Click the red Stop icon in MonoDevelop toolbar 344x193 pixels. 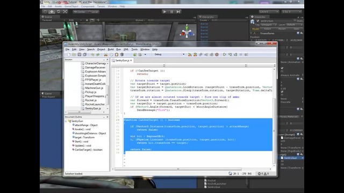point(217,55)
